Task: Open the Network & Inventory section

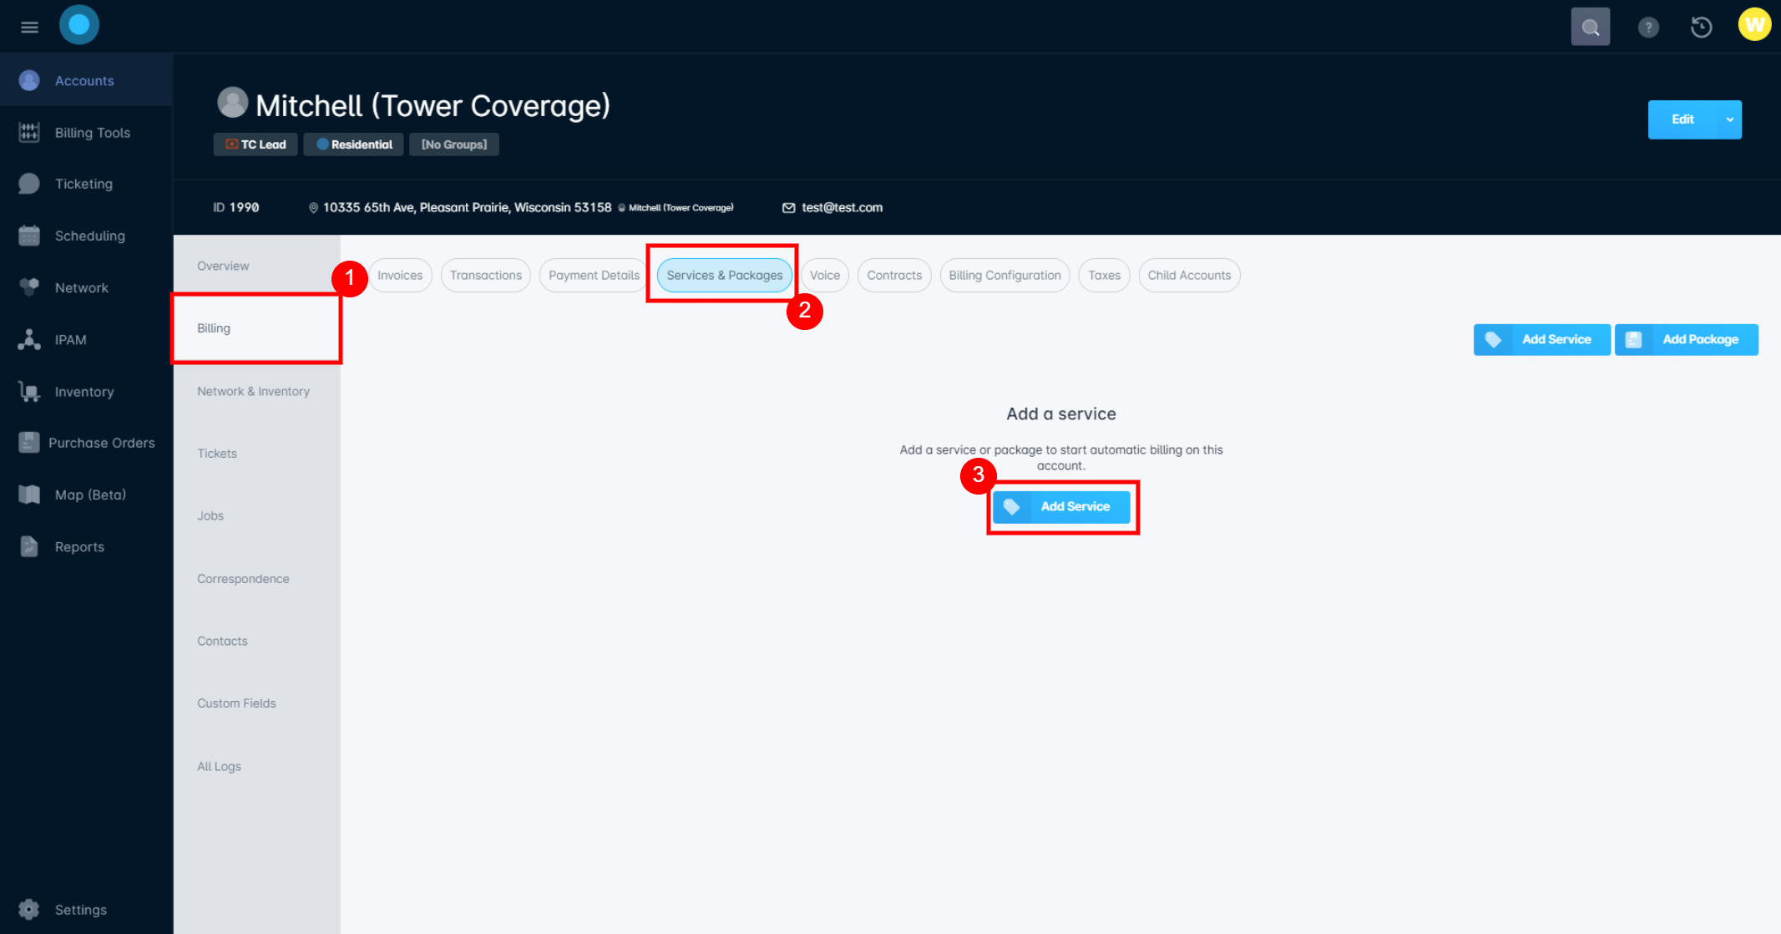Action: 257,391
